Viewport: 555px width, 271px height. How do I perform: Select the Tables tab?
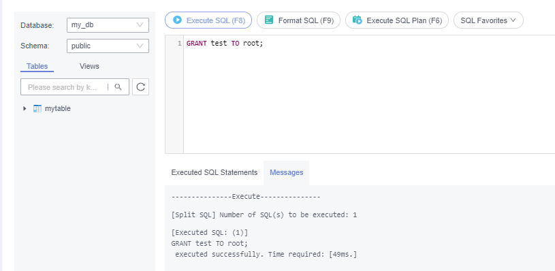[37, 66]
